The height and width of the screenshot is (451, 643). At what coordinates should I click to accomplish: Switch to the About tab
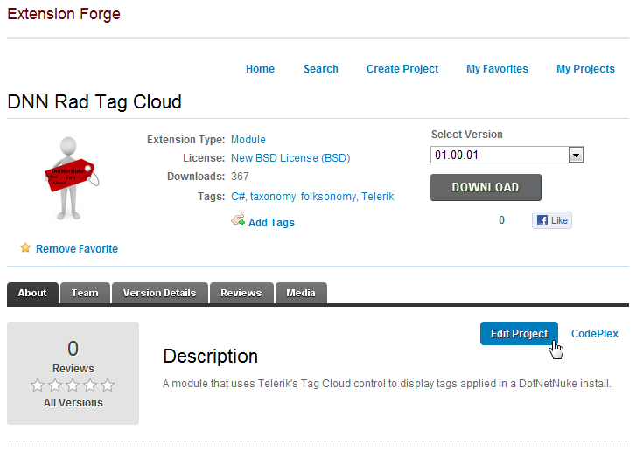pos(32,293)
